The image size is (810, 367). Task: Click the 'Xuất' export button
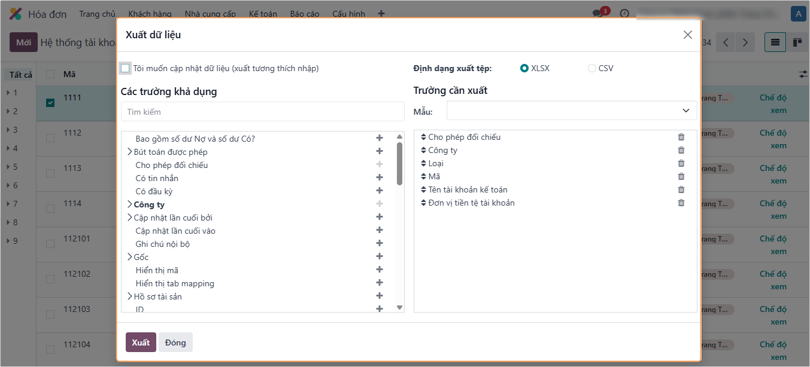click(x=141, y=342)
